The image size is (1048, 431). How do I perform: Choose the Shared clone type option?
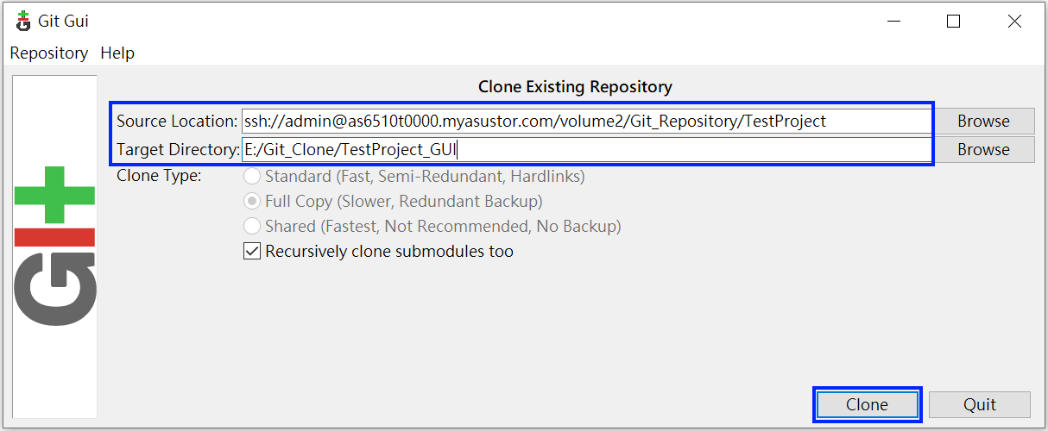coord(252,226)
